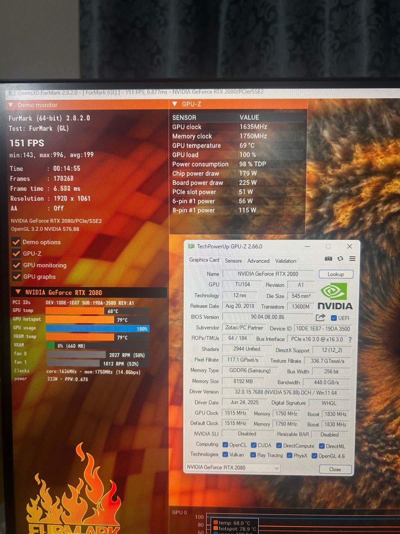Image resolution: width=400 pixels, height=534 pixels.
Task: Toggle the GPU-Z checkbox in FurMark
Action: (x=16, y=253)
